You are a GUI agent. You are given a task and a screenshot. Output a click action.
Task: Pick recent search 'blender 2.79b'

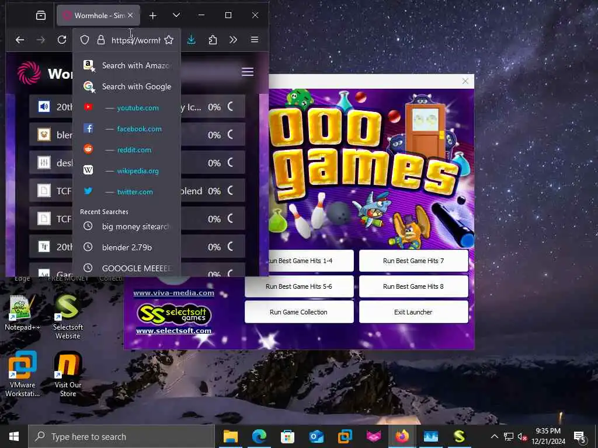[127, 247]
